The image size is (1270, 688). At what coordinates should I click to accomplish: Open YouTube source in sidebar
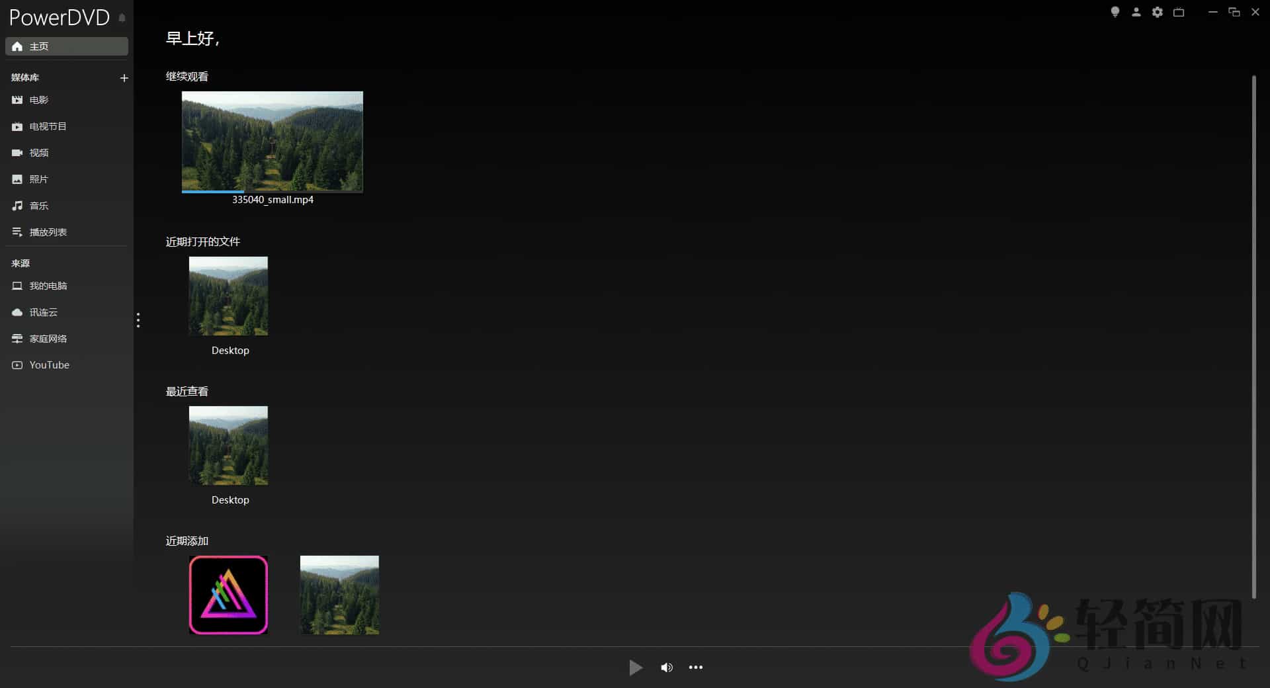click(49, 365)
